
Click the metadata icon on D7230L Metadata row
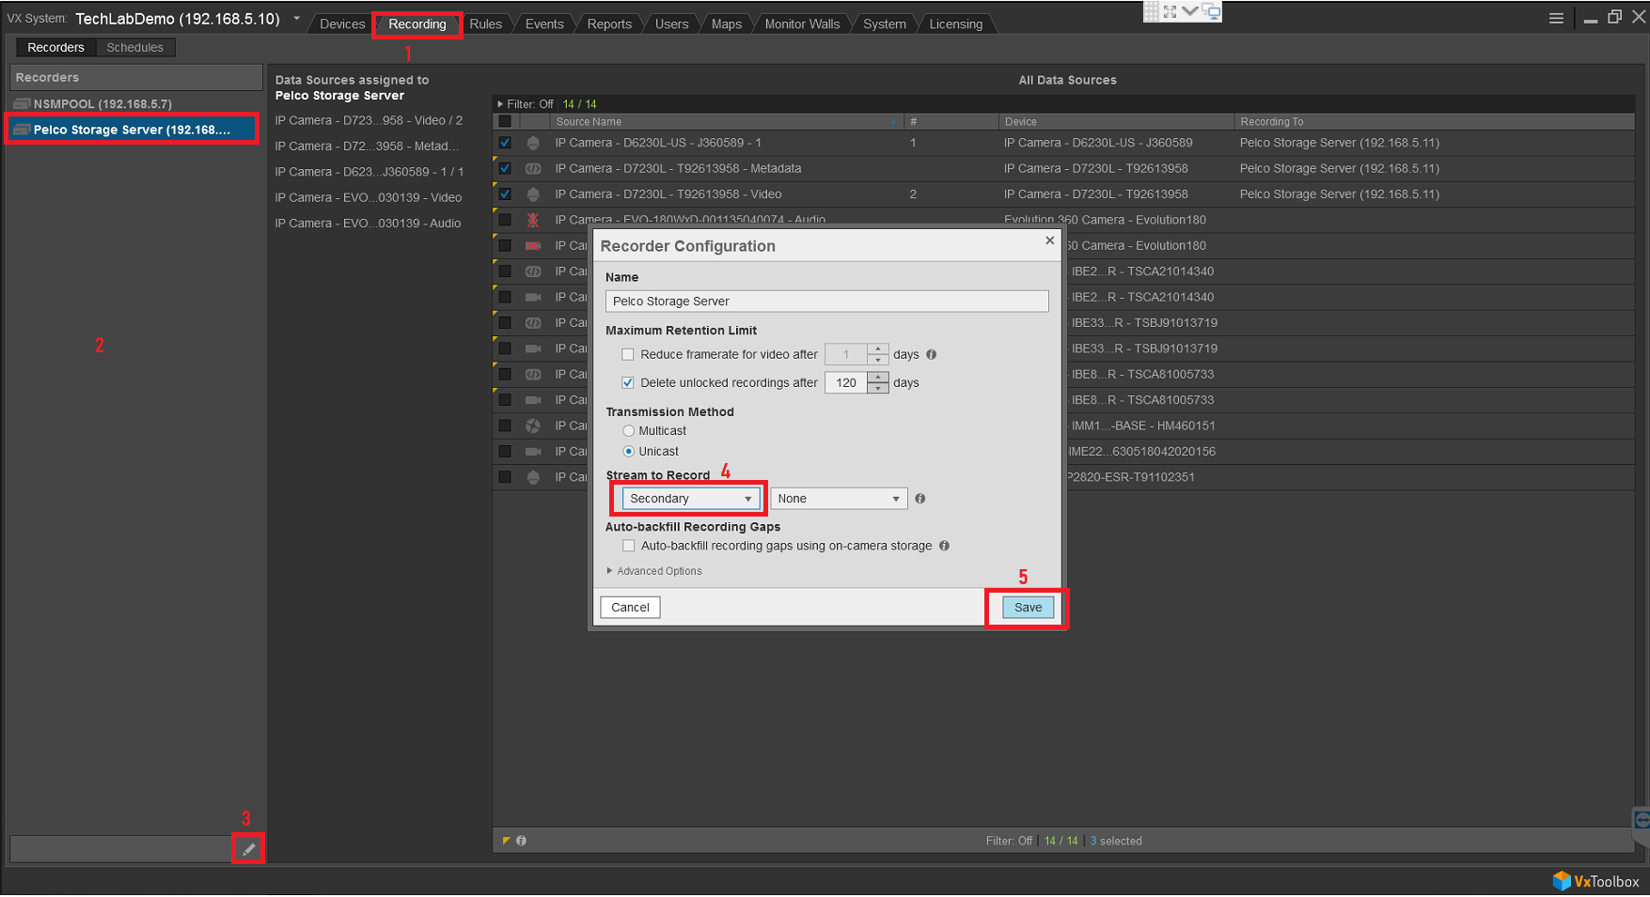pyautogui.click(x=532, y=168)
